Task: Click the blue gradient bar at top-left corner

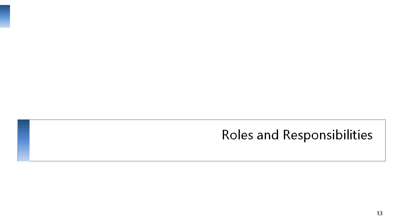Action: point(5,16)
